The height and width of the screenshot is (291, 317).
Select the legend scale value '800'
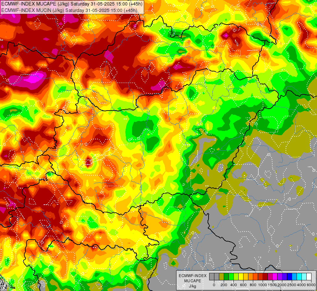[x=253, y=285]
